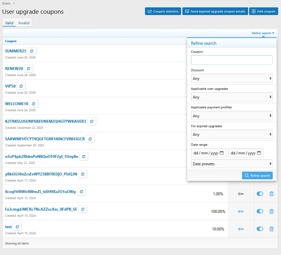Sort by the Coupon column header
This screenshot has width=281, height=255.
click(x=11, y=41)
